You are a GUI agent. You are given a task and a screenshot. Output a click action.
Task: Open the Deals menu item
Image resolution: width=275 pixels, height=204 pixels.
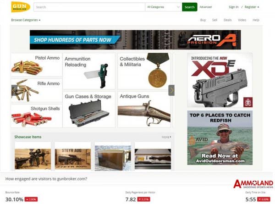[x=228, y=20]
